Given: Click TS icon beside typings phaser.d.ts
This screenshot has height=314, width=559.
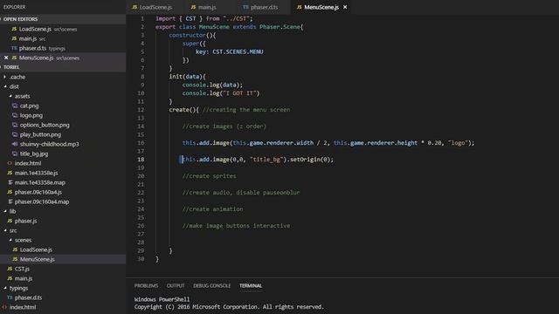Looking at the screenshot, I should tap(10, 297).
